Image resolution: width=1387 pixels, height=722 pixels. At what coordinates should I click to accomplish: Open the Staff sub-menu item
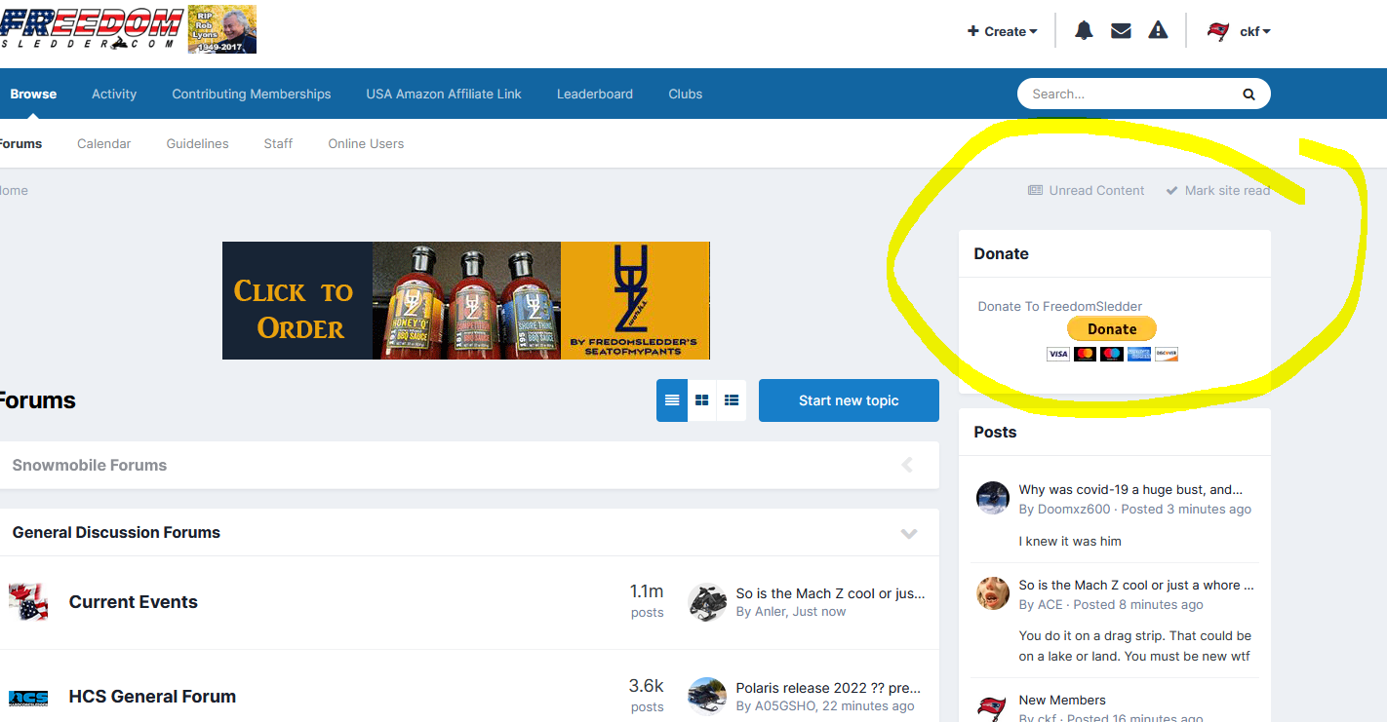(x=278, y=143)
